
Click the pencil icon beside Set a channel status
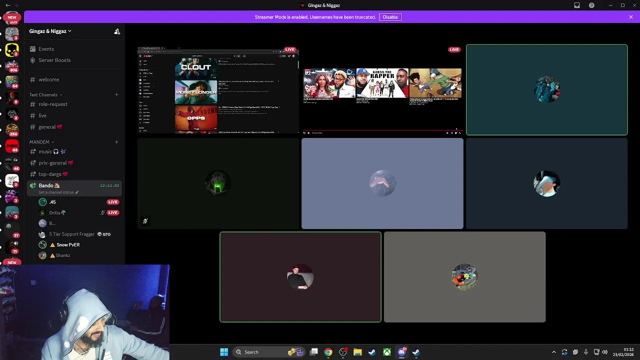pyautogui.click(x=77, y=192)
